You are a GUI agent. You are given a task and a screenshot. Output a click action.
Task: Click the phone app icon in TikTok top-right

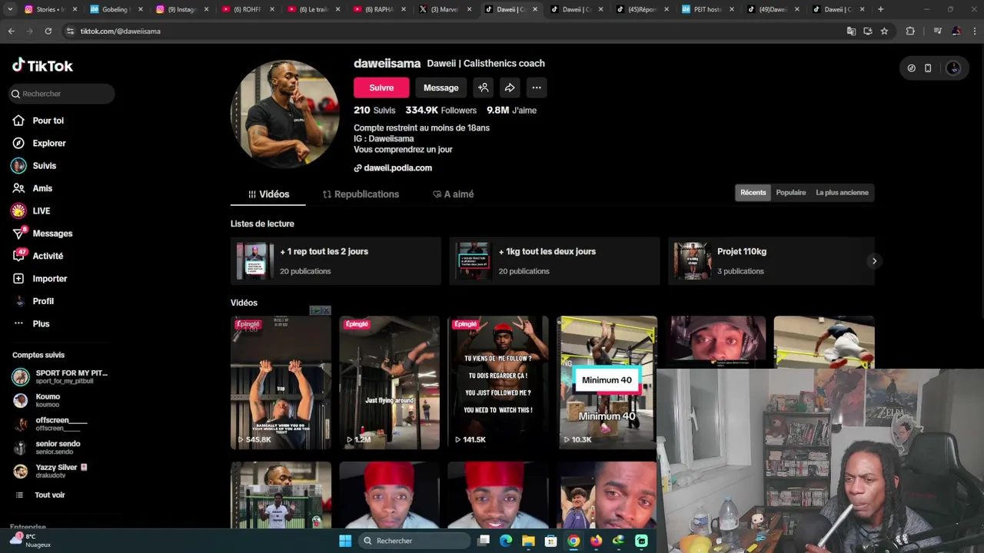[928, 68]
